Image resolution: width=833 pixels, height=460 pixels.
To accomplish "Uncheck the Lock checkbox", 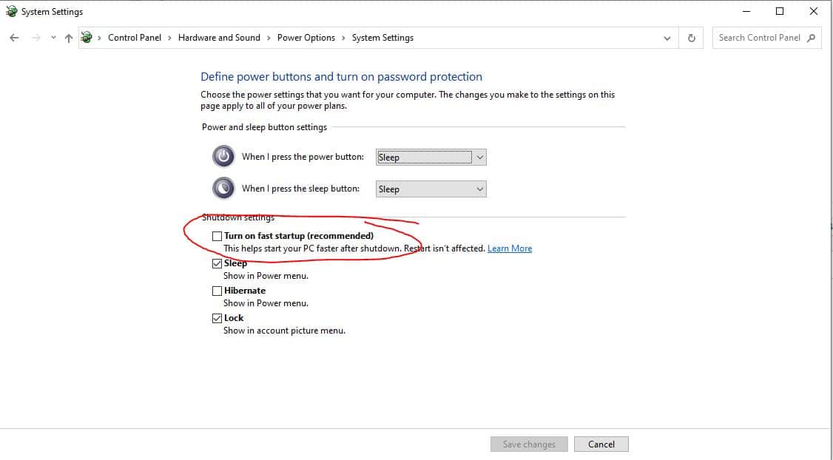I will [x=217, y=318].
